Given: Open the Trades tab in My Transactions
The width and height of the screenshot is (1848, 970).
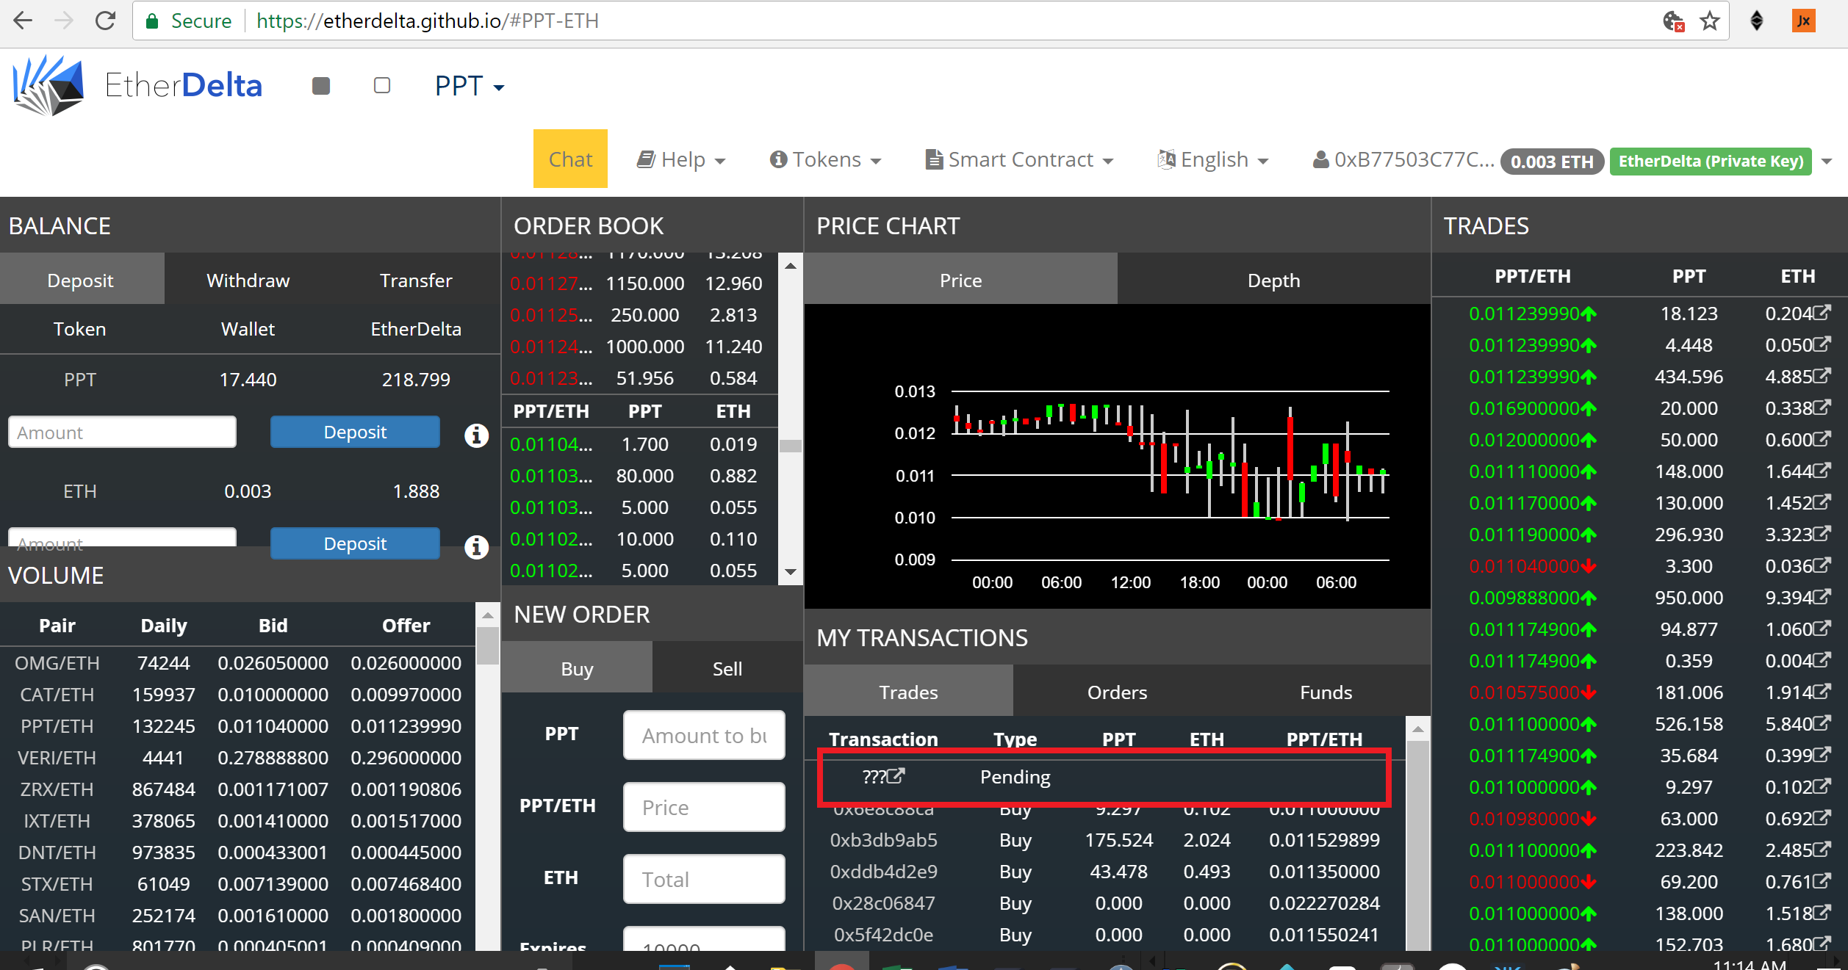Looking at the screenshot, I should [908, 692].
